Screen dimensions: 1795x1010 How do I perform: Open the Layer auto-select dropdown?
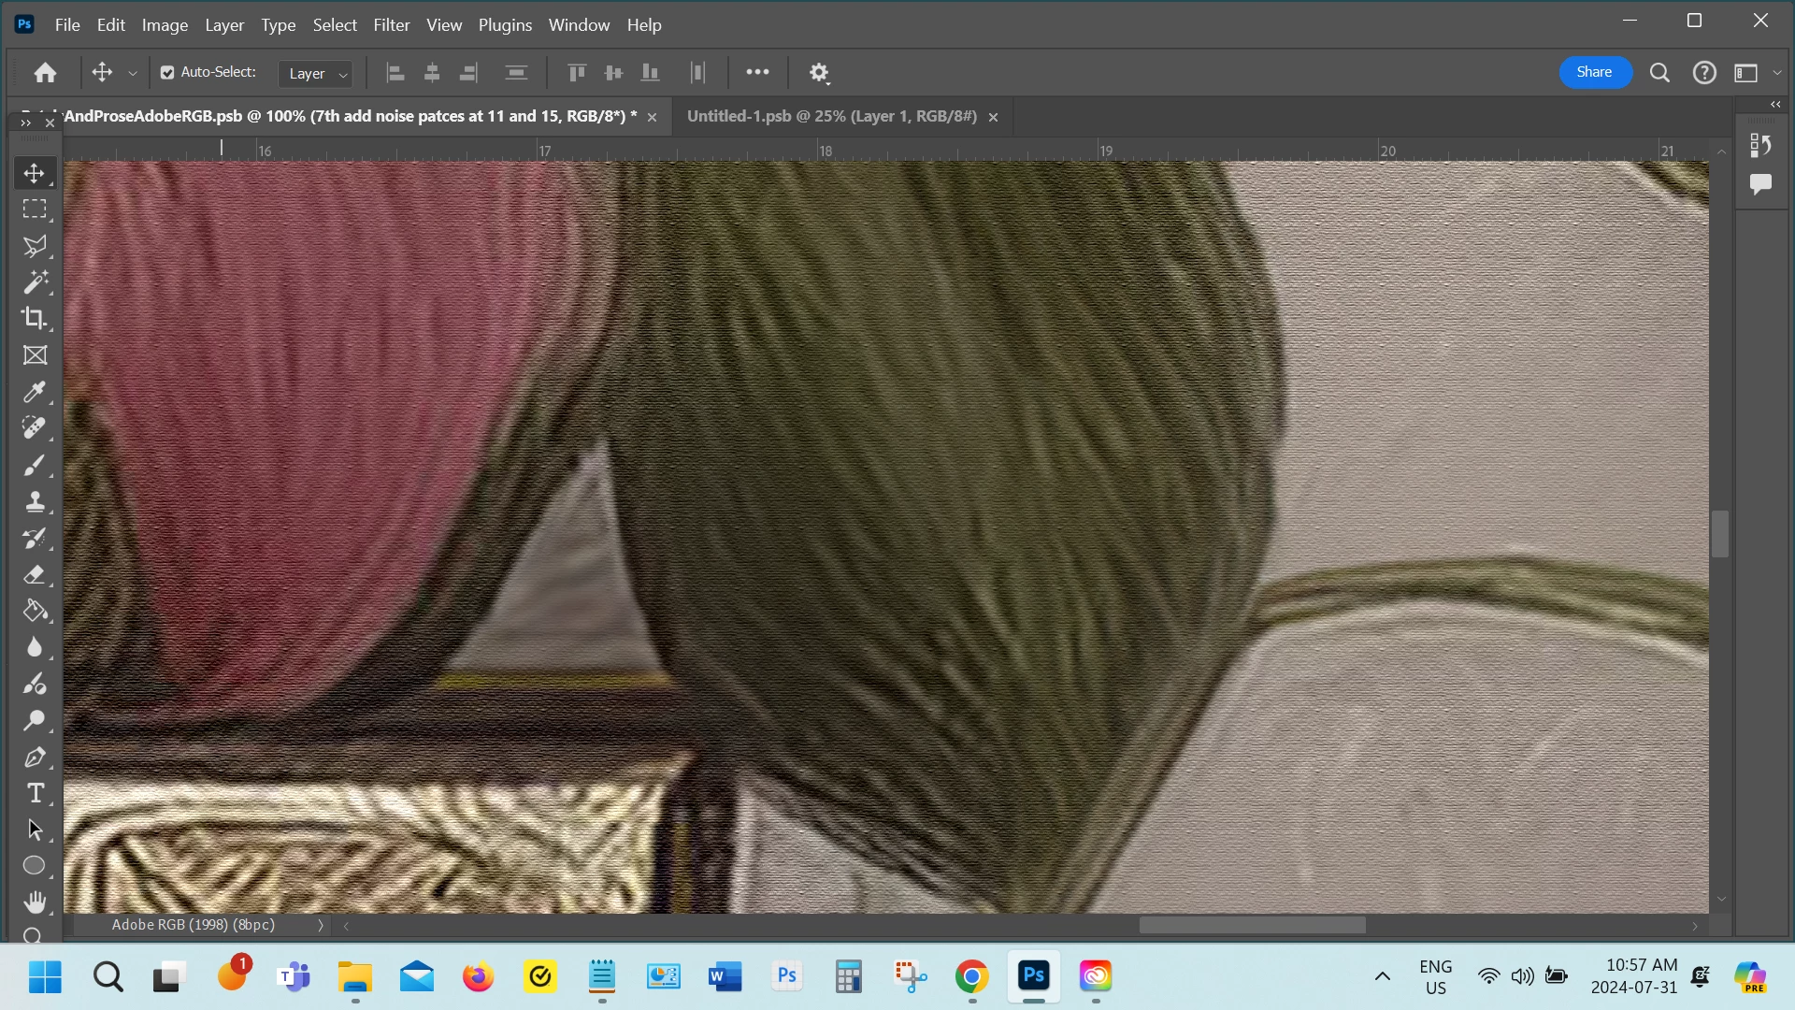click(x=316, y=74)
